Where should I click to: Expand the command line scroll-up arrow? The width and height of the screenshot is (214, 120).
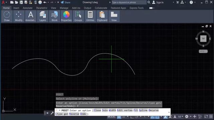pyautogui.click(x=169, y=112)
